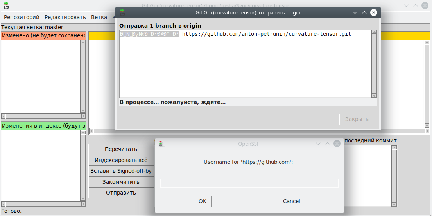Focus the GitHub username input field

click(249, 183)
